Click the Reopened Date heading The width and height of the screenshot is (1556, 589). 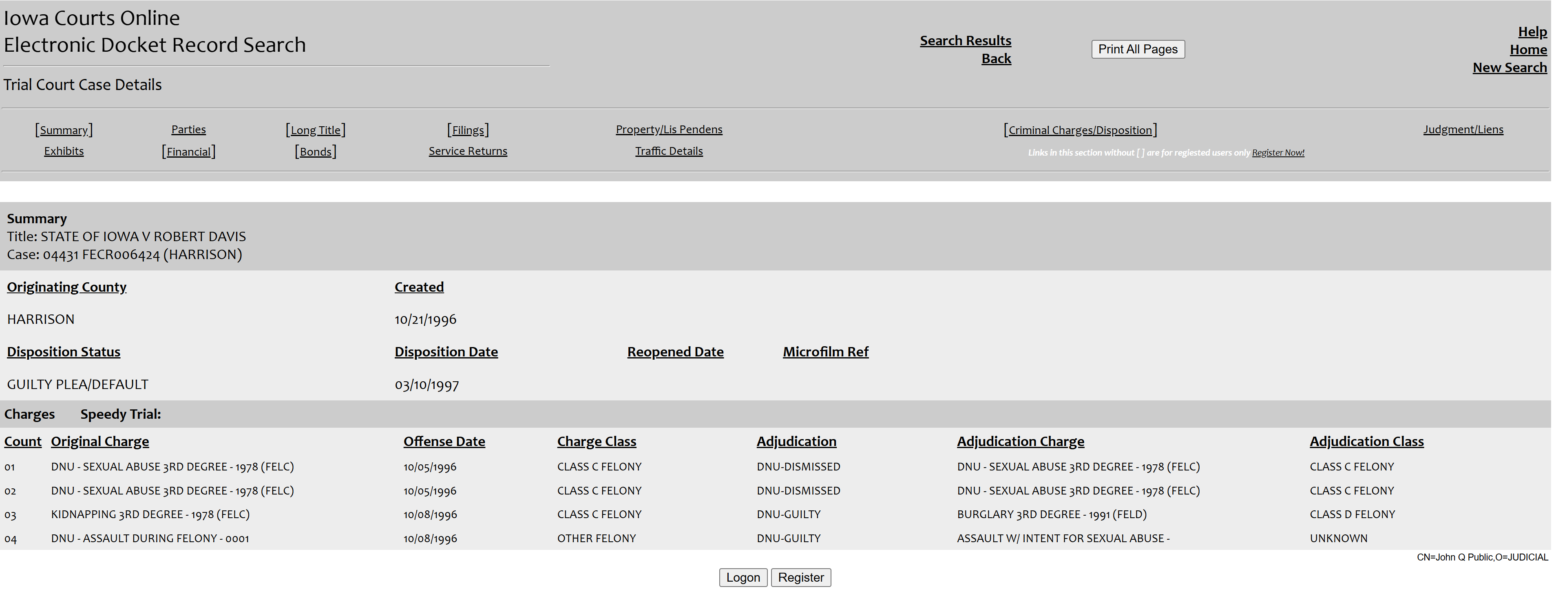[x=675, y=352]
